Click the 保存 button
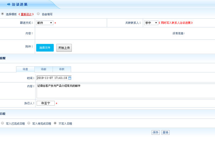Screen dimensions: 215x145 pyautogui.click(x=155, y=132)
